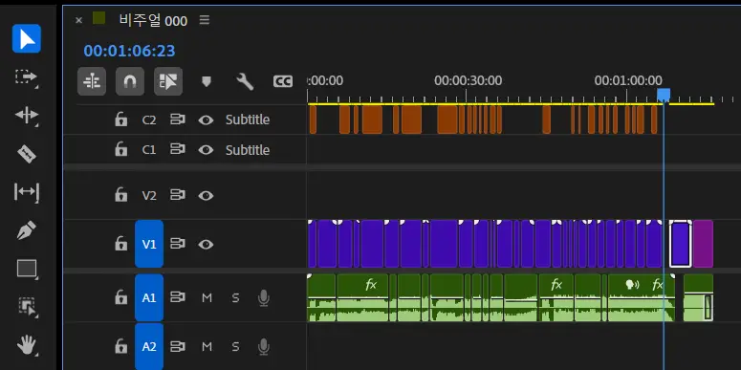Open the CC caption track options
The width and height of the screenshot is (741, 370).
tap(283, 81)
